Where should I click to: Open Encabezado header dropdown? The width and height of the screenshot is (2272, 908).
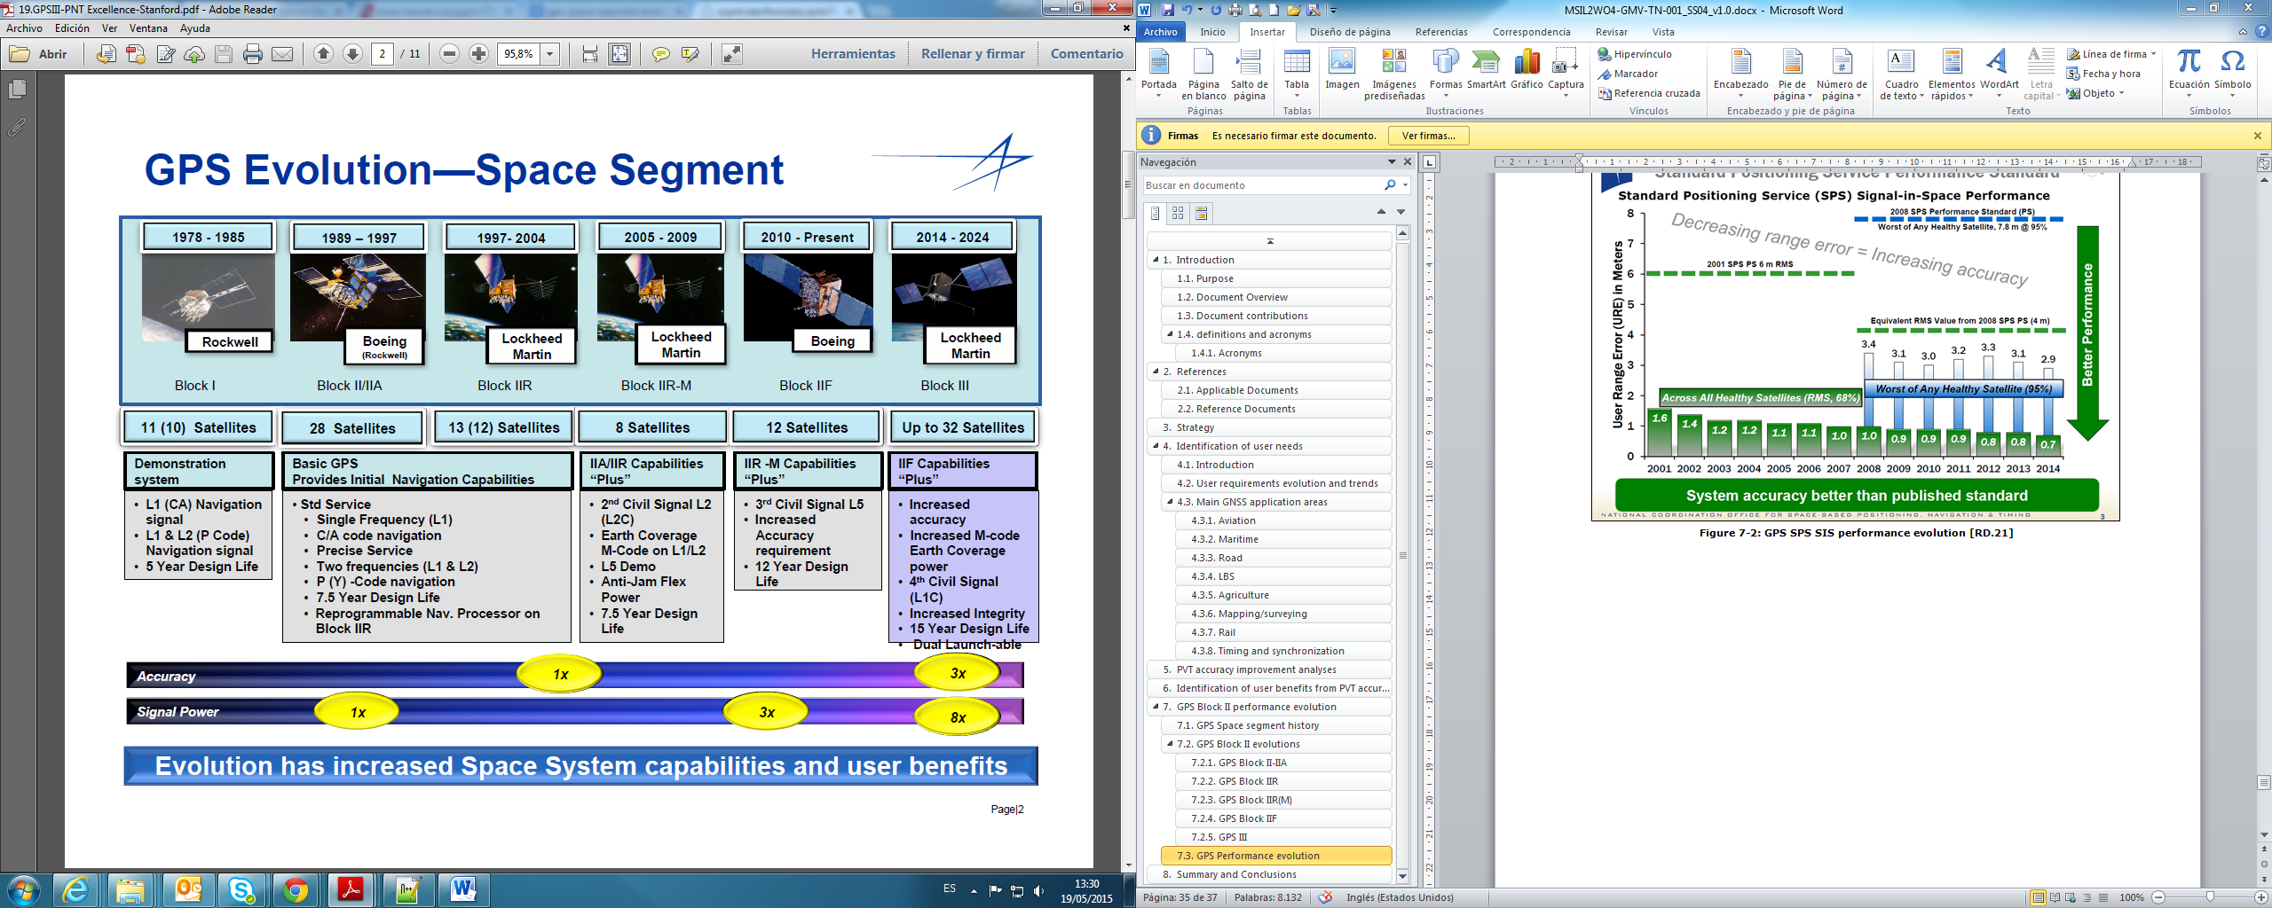point(1741,74)
